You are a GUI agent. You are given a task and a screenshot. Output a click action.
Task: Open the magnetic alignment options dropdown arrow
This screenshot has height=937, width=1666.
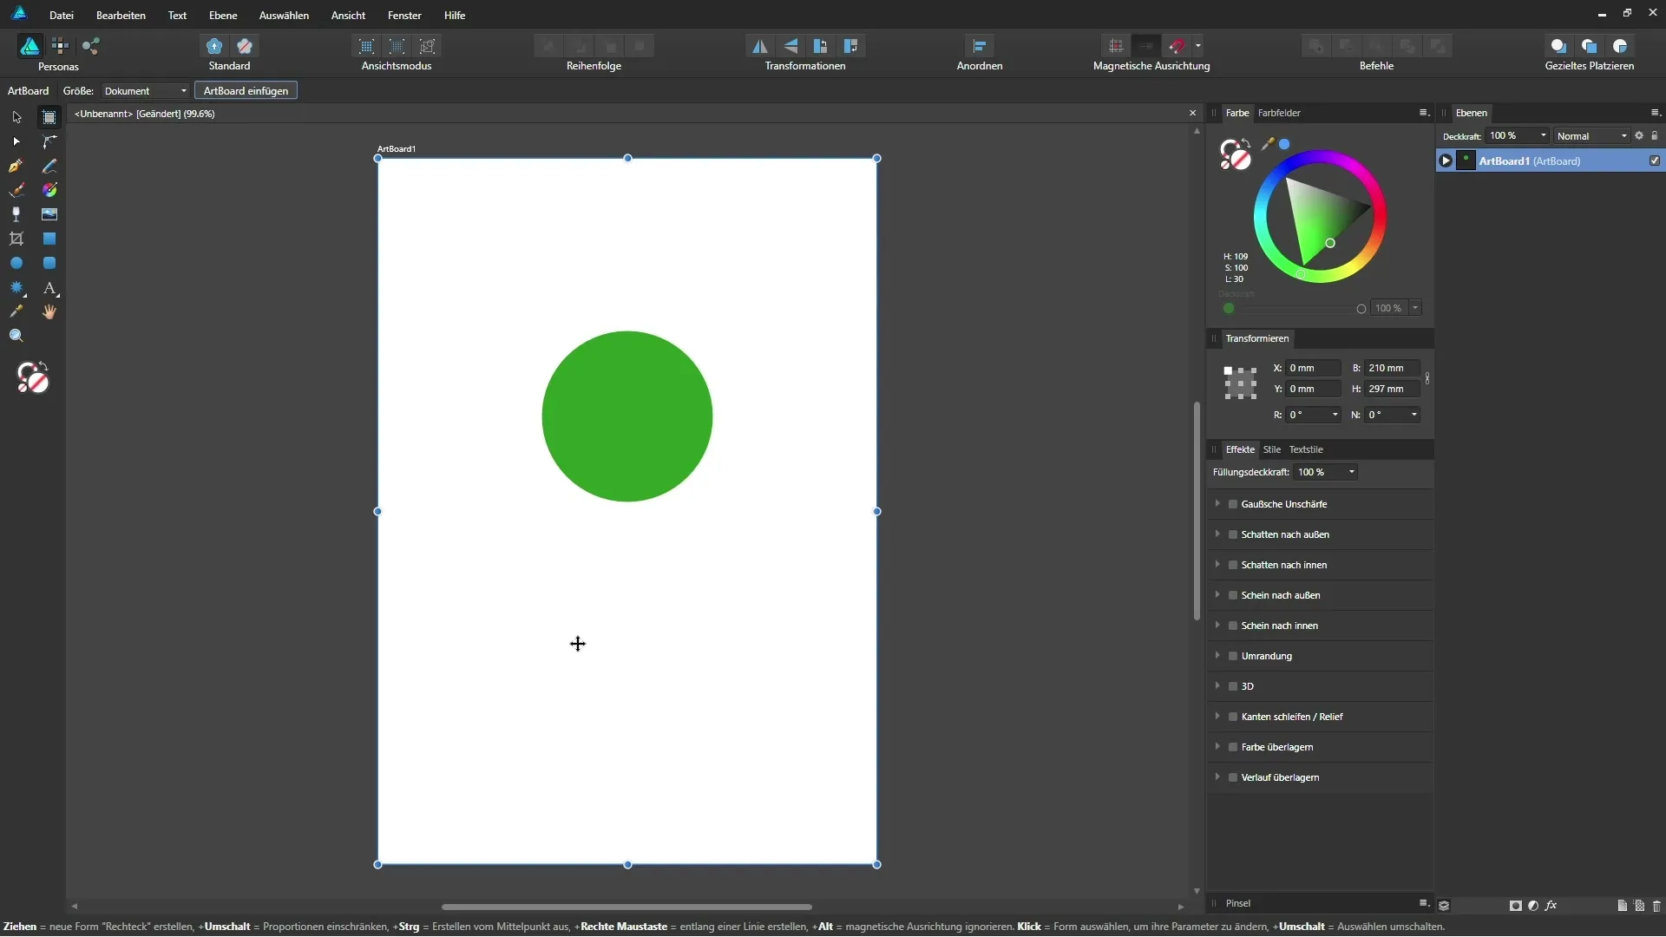point(1198,46)
